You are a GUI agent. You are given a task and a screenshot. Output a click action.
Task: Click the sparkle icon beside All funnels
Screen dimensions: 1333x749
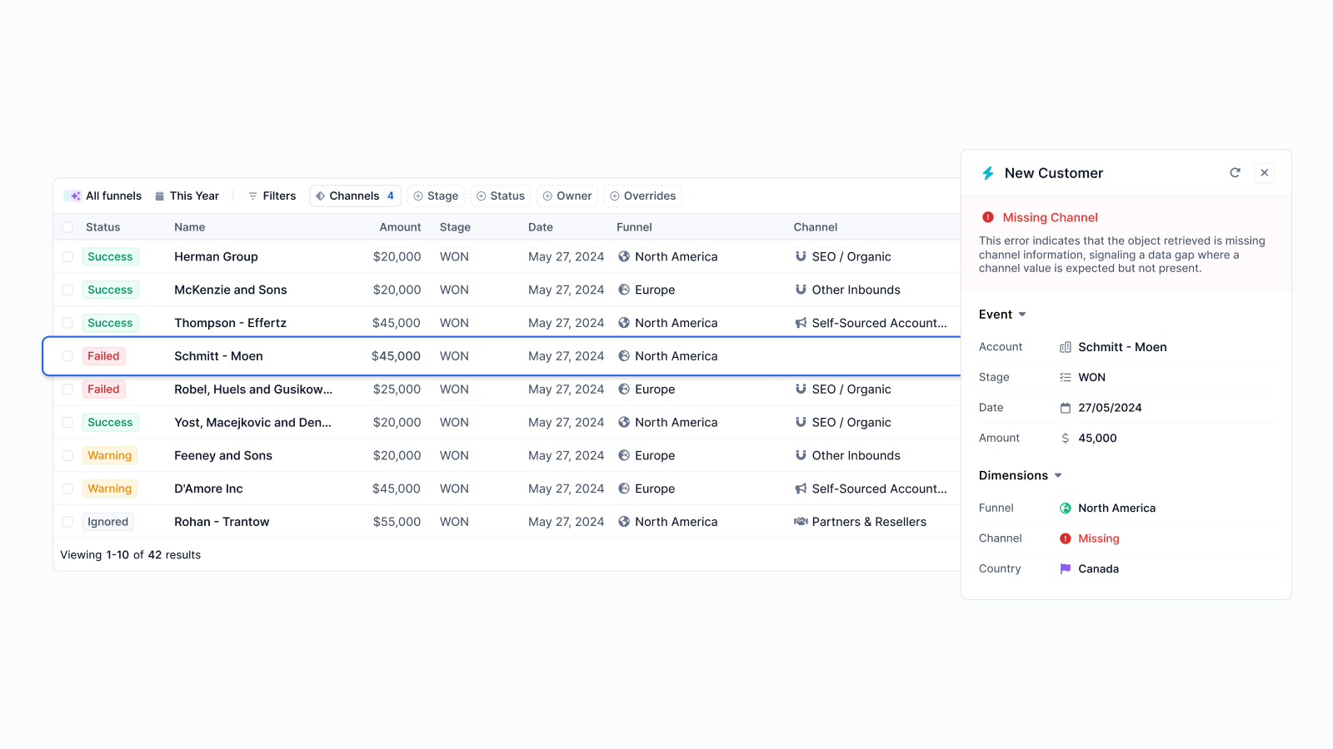[73, 196]
